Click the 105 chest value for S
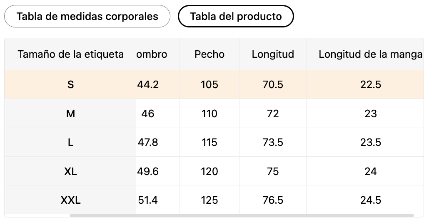The width and height of the screenshot is (429, 222). (x=210, y=85)
